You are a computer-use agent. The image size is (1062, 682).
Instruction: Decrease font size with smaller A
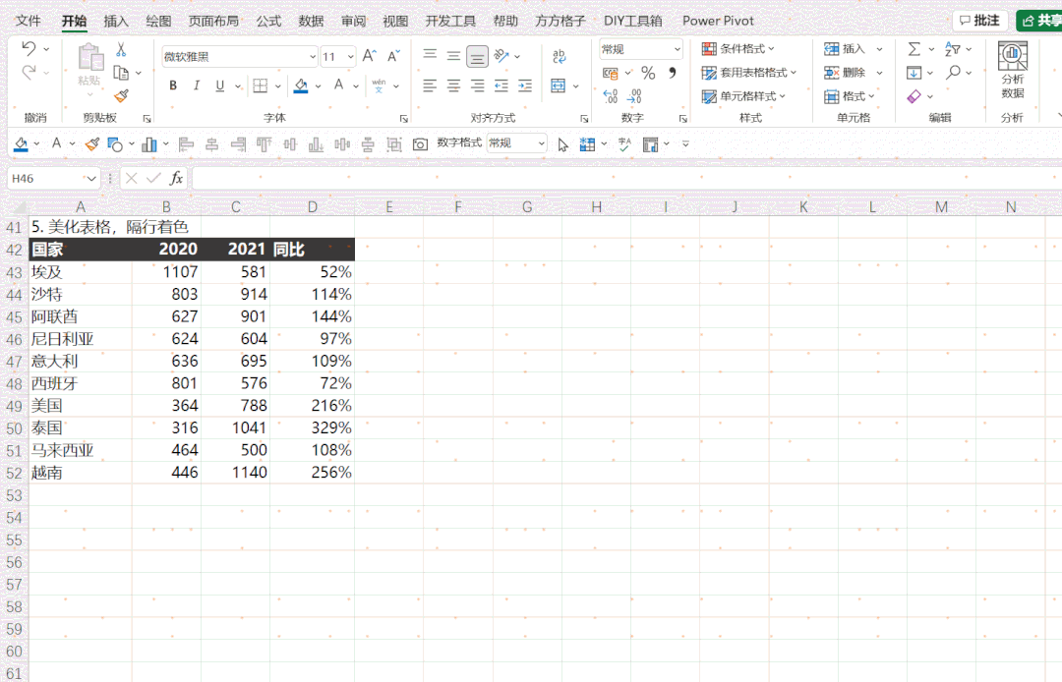tap(393, 56)
